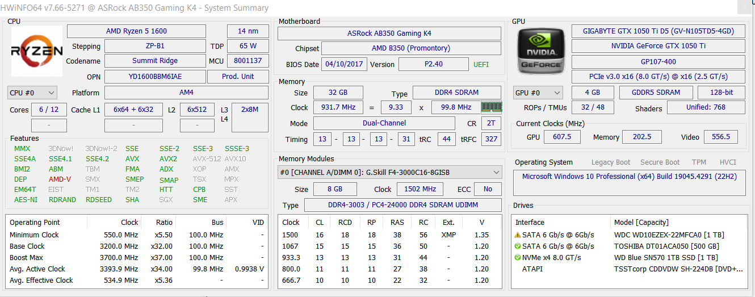Viewport: 755px width, 297px height.
Task: Click the Unified: 768 shaders field
Action: pos(706,107)
